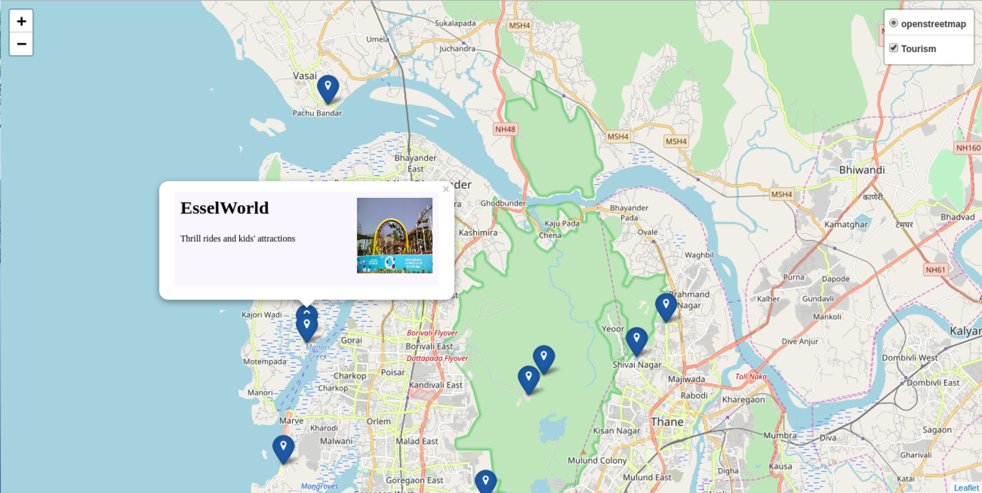Click the Thane city label
982x493 pixels.
(667, 422)
